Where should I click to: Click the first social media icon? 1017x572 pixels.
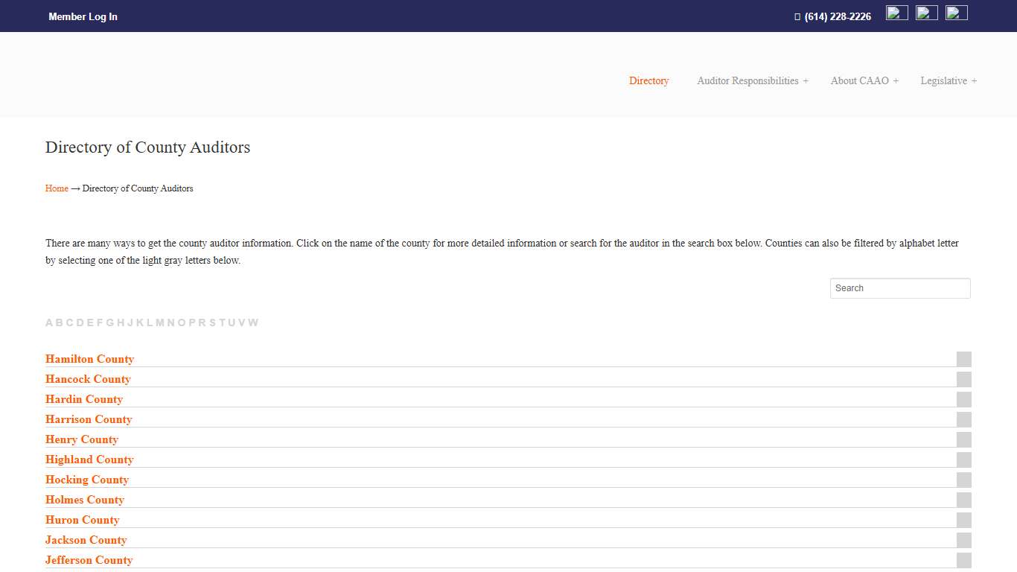pos(896,12)
